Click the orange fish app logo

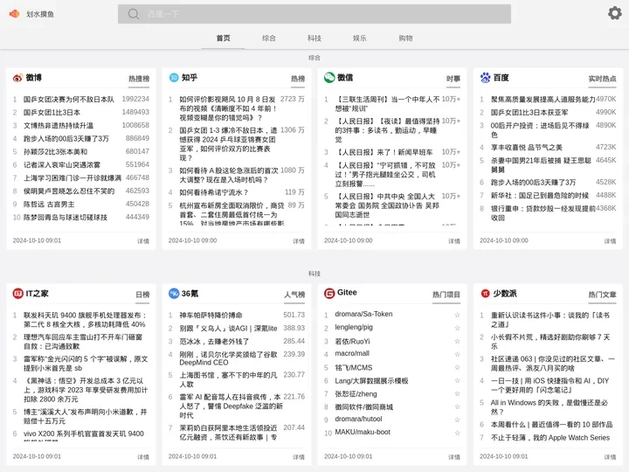click(14, 14)
